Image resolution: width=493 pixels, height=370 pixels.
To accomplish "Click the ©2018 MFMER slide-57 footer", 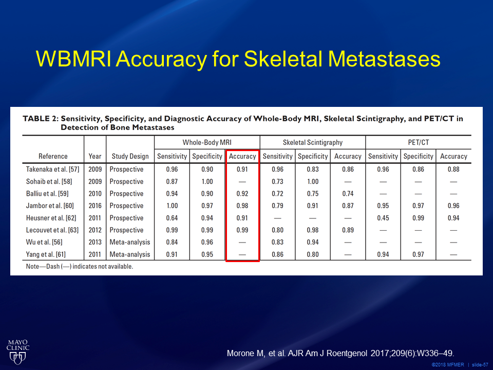I will [460, 364].
